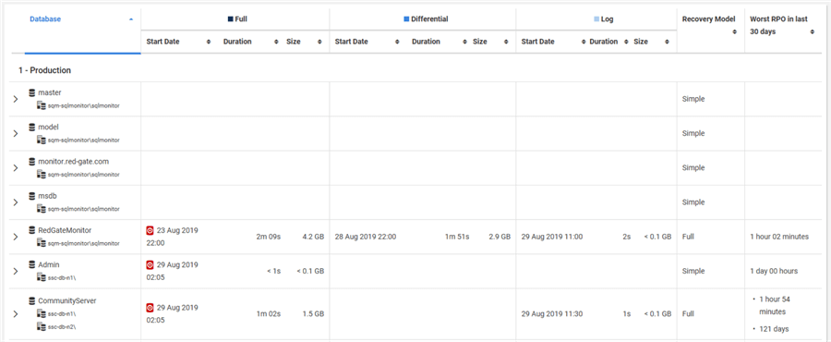
Task: Click server icon under msdb database
Action: click(42, 209)
